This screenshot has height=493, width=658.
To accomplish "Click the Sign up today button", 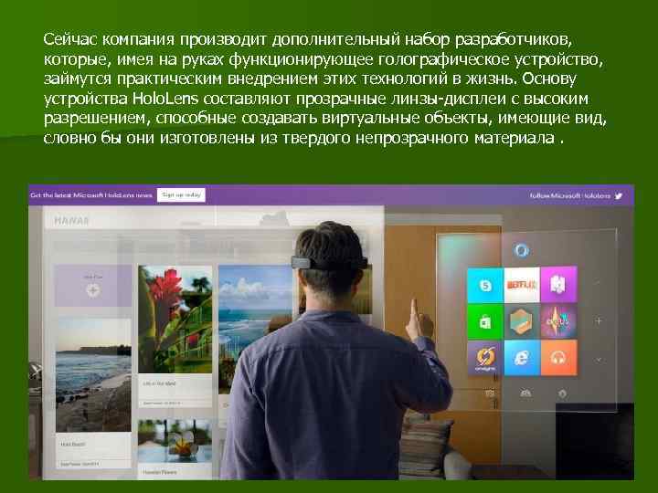I will (181, 195).
